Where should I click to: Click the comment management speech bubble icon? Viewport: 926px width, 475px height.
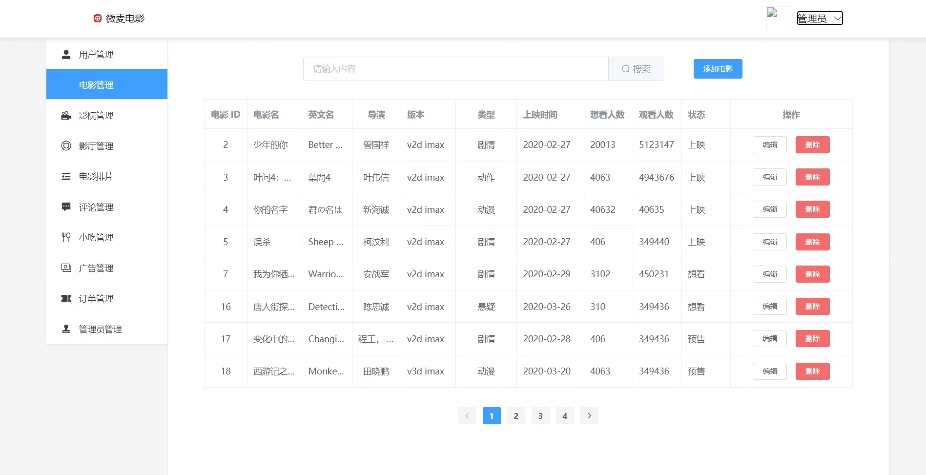[66, 207]
